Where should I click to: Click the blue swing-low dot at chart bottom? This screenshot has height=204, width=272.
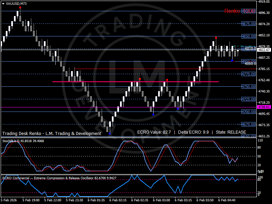pos(109,134)
